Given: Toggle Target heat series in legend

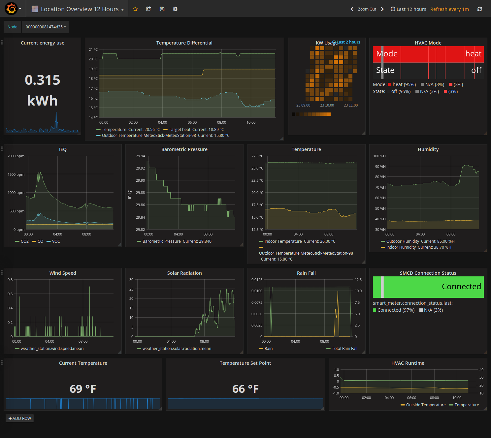Looking at the screenshot, I should pyautogui.click(x=180, y=130).
